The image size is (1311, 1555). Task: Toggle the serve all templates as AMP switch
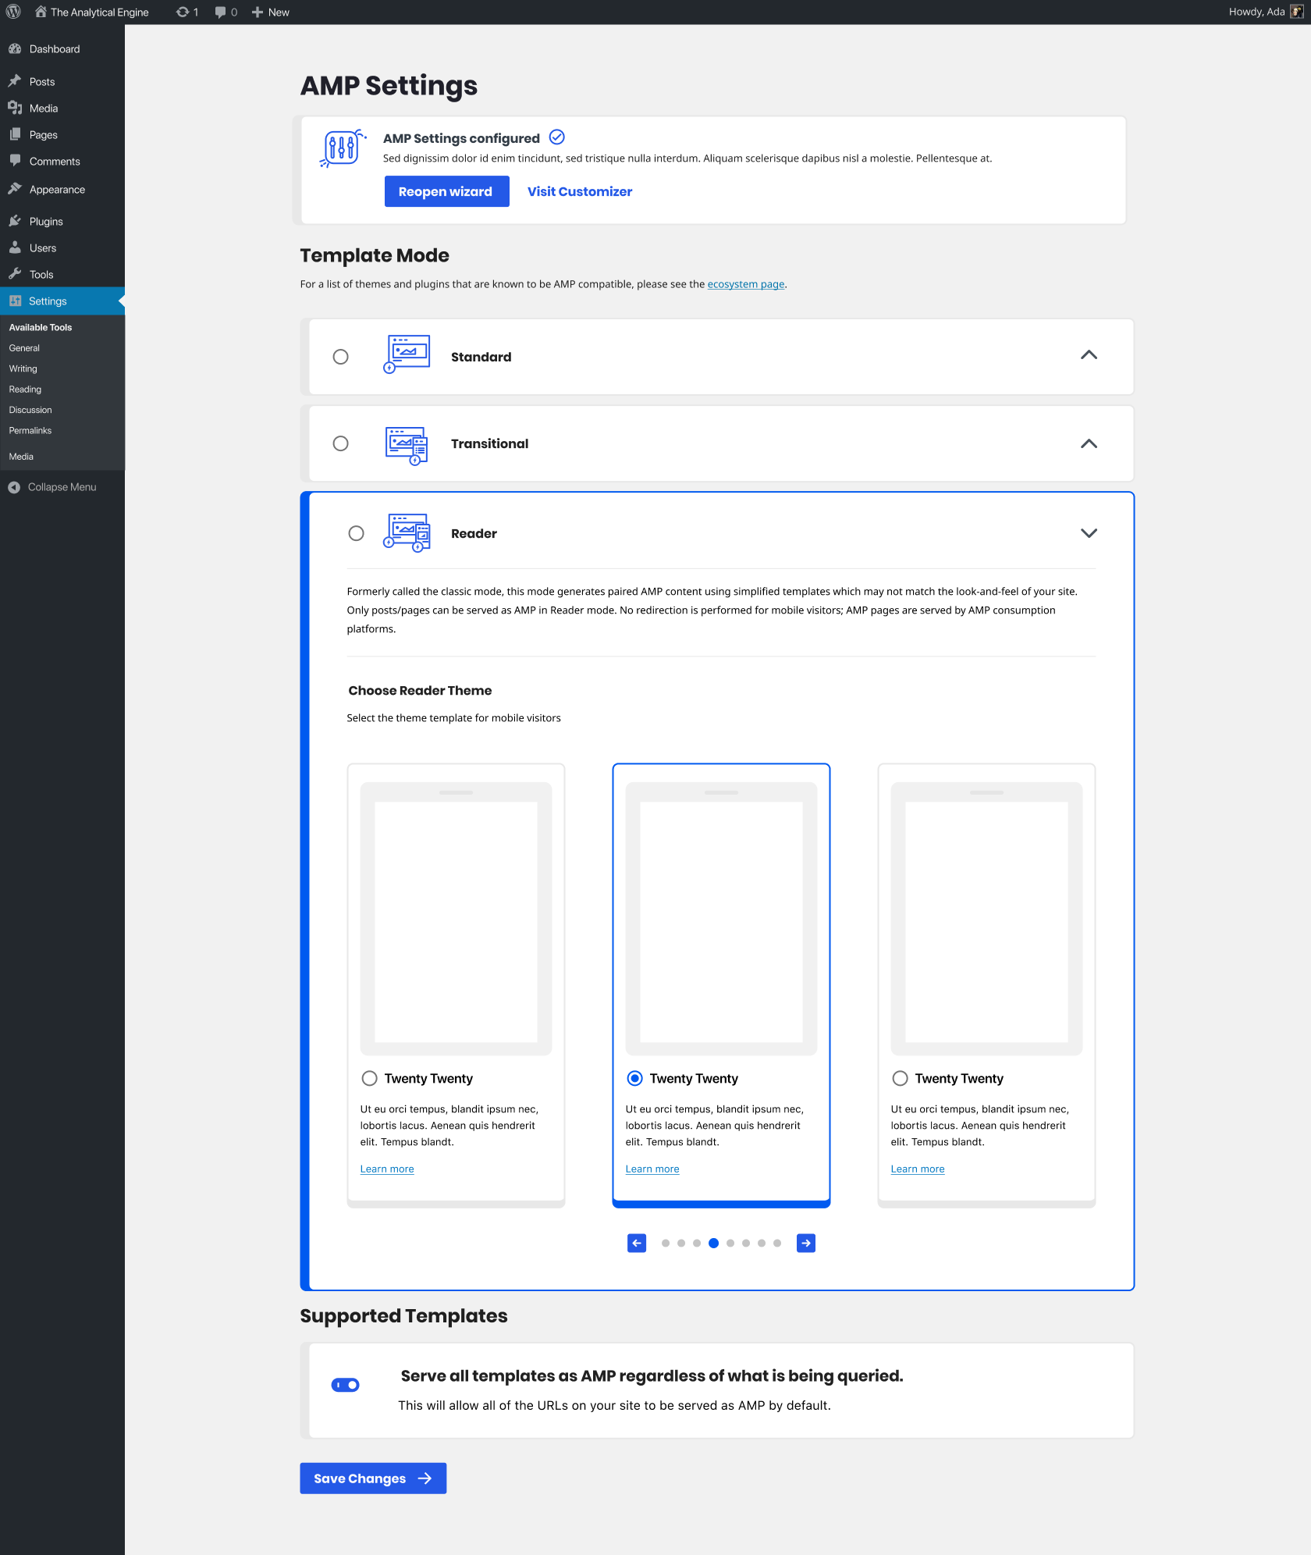(x=346, y=1385)
